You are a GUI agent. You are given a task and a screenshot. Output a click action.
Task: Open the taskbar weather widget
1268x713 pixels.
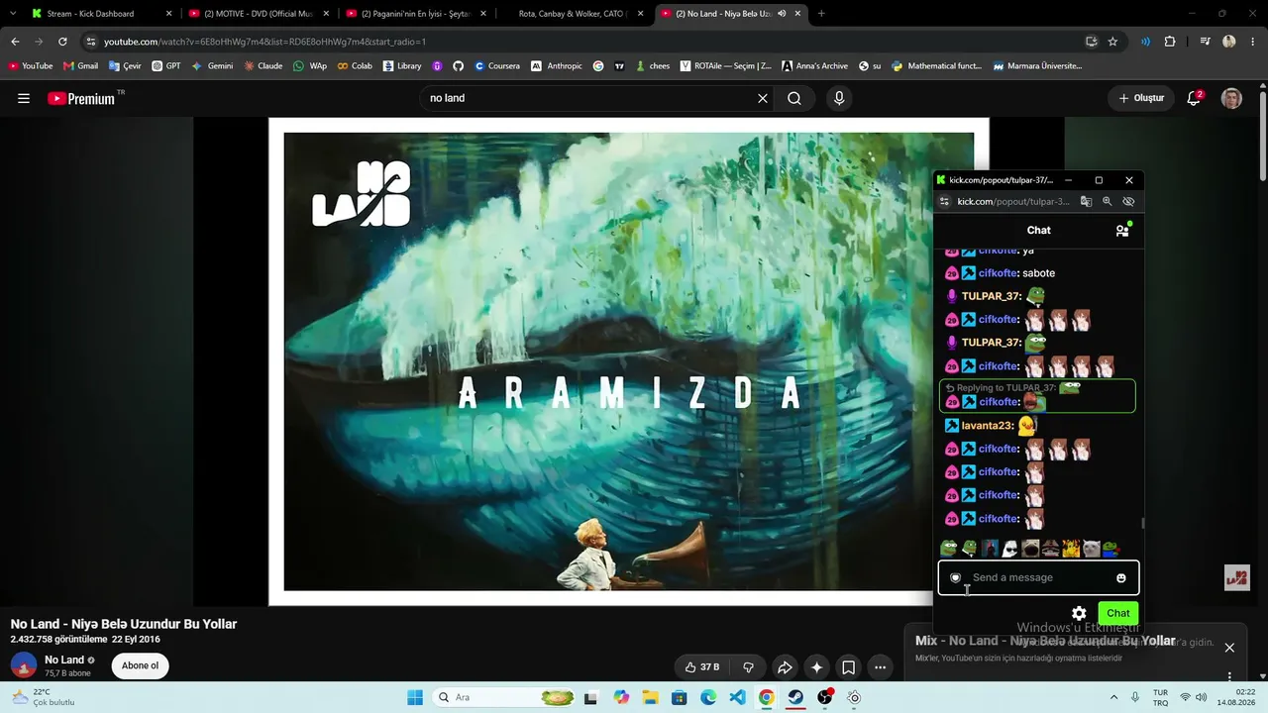[x=43, y=697]
